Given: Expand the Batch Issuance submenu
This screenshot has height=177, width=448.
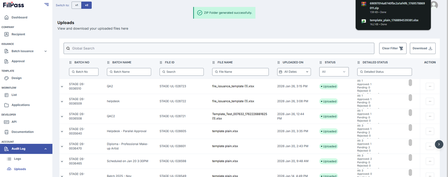Looking at the screenshot, I should point(46,51).
